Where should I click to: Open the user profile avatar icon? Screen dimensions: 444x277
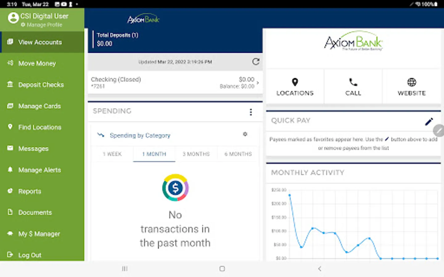coord(13,18)
